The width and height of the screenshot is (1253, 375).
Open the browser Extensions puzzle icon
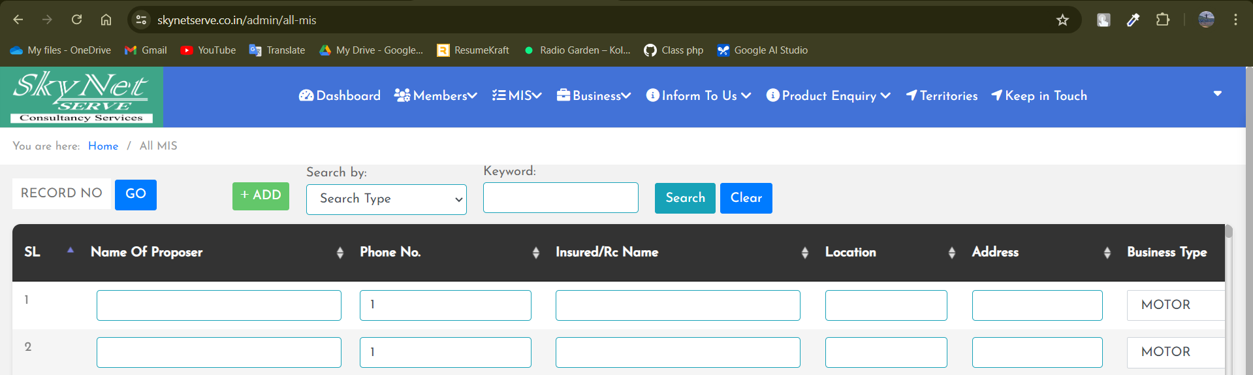[x=1162, y=20]
